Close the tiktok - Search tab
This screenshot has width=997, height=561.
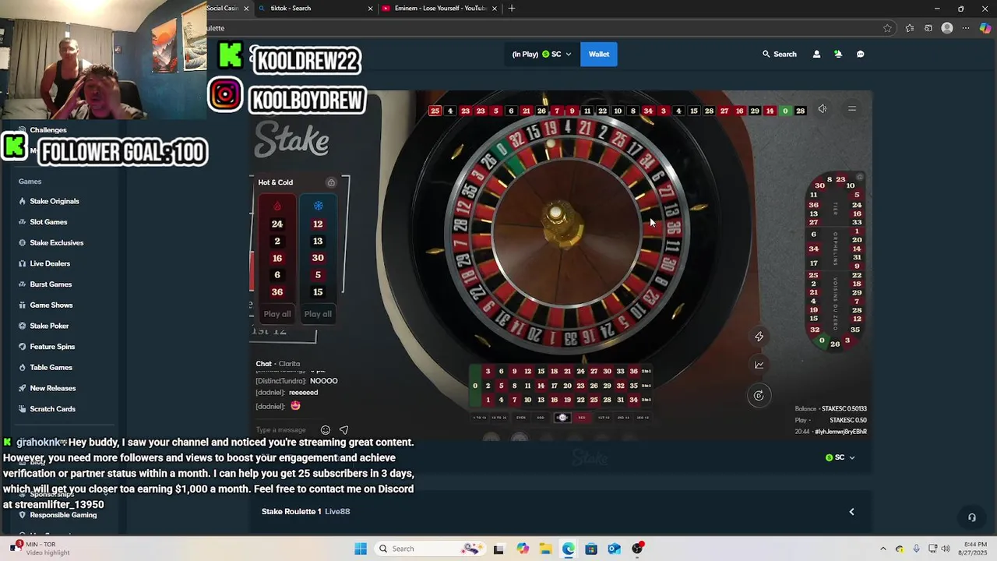tap(370, 8)
